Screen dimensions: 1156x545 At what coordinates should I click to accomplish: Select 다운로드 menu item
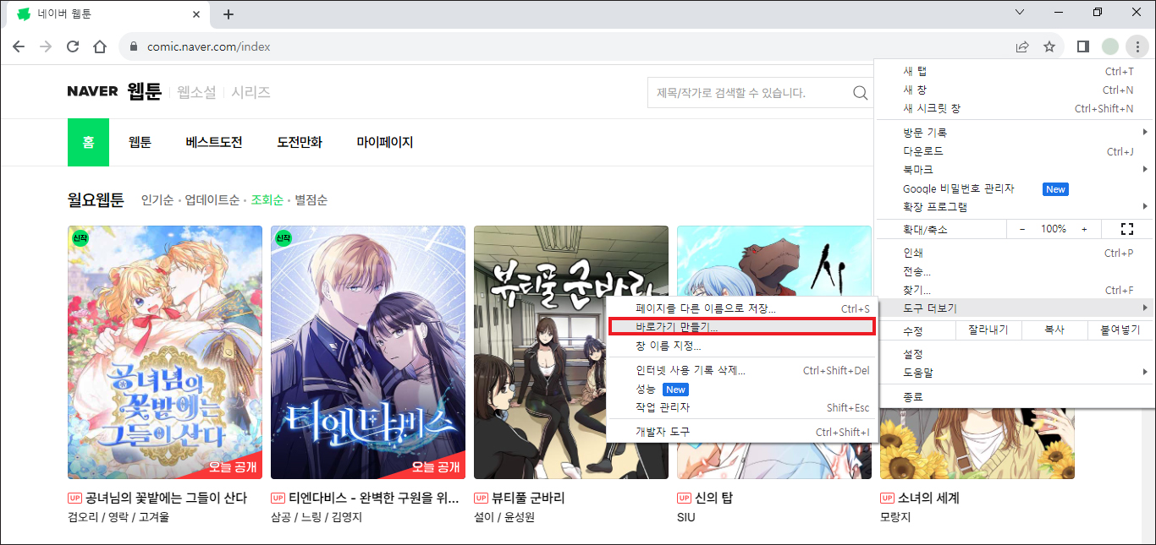point(1014,151)
